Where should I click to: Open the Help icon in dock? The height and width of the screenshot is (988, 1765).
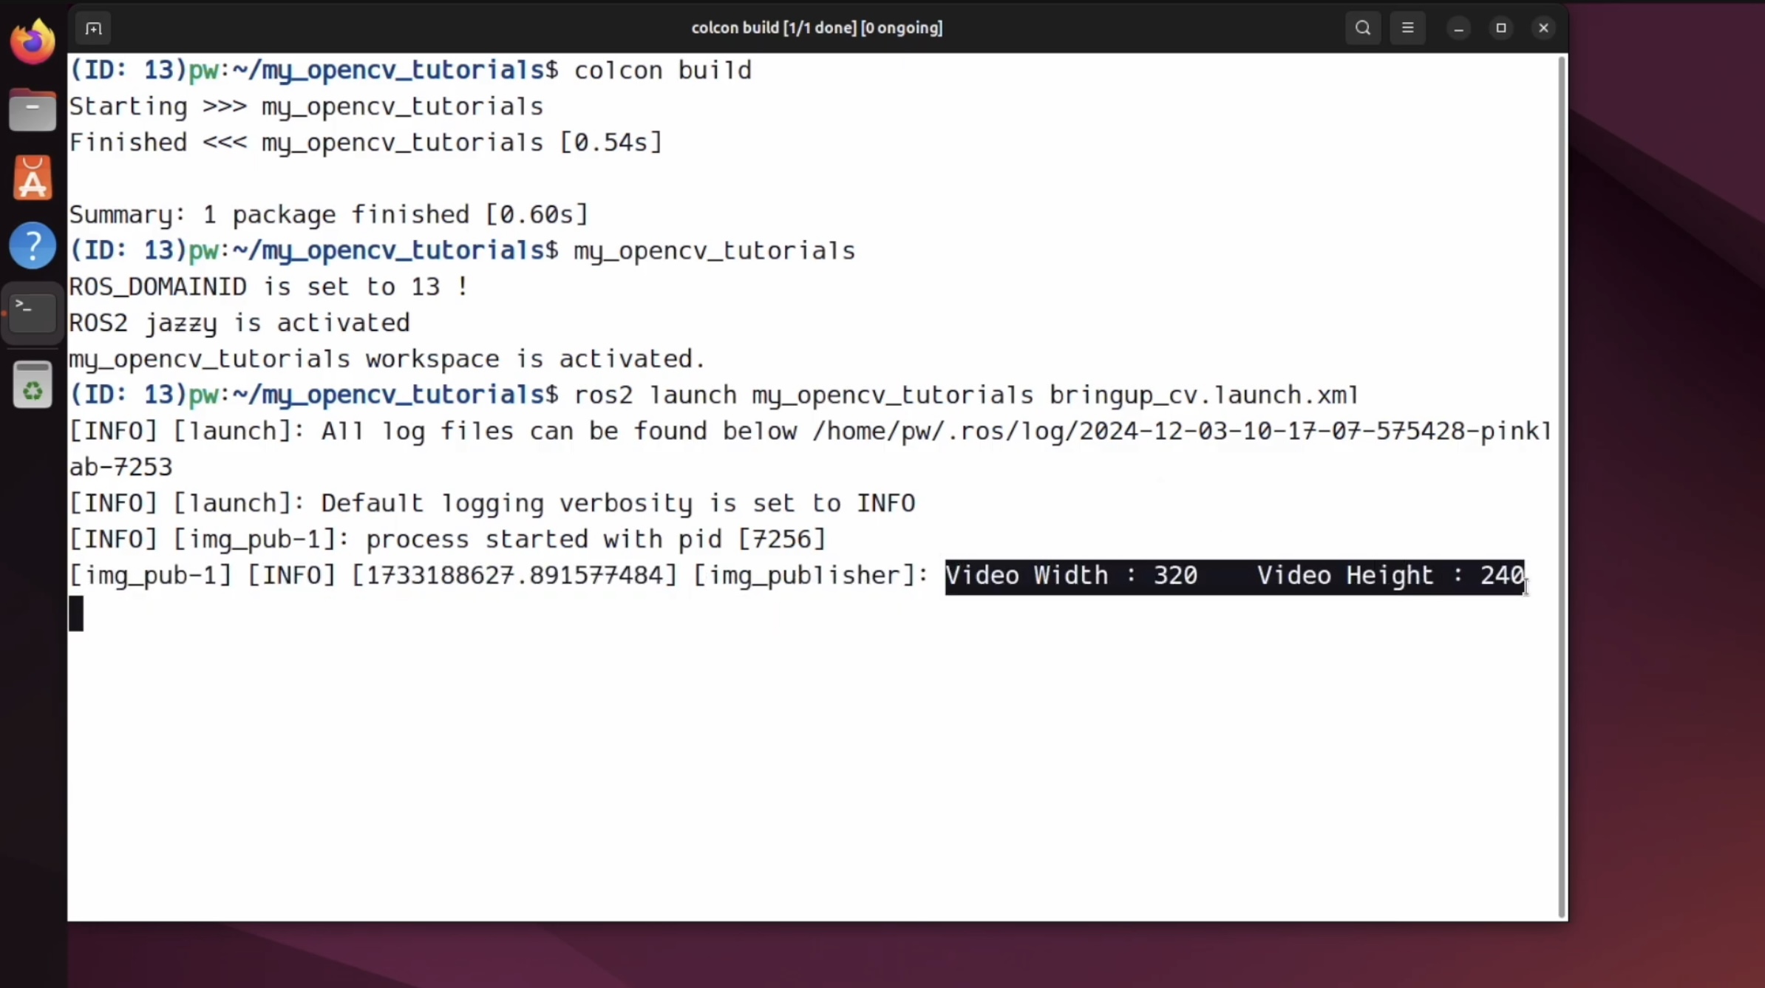(x=33, y=245)
